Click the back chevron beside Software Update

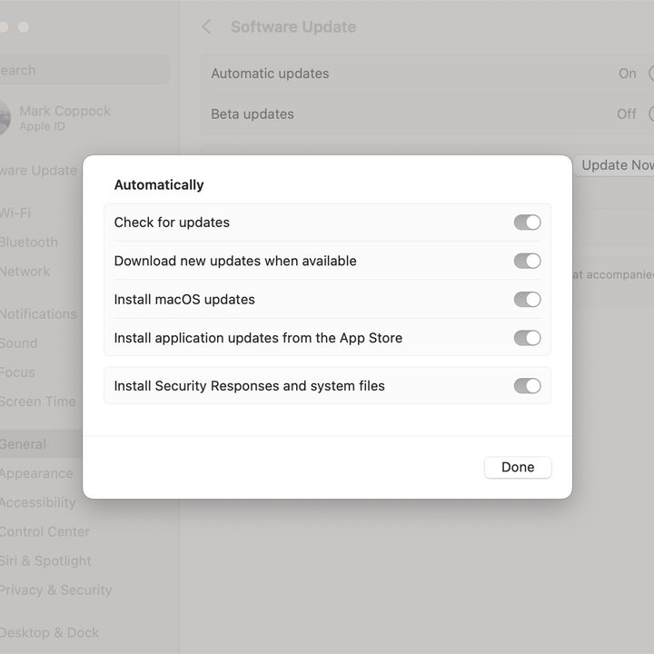coord(206,26)
